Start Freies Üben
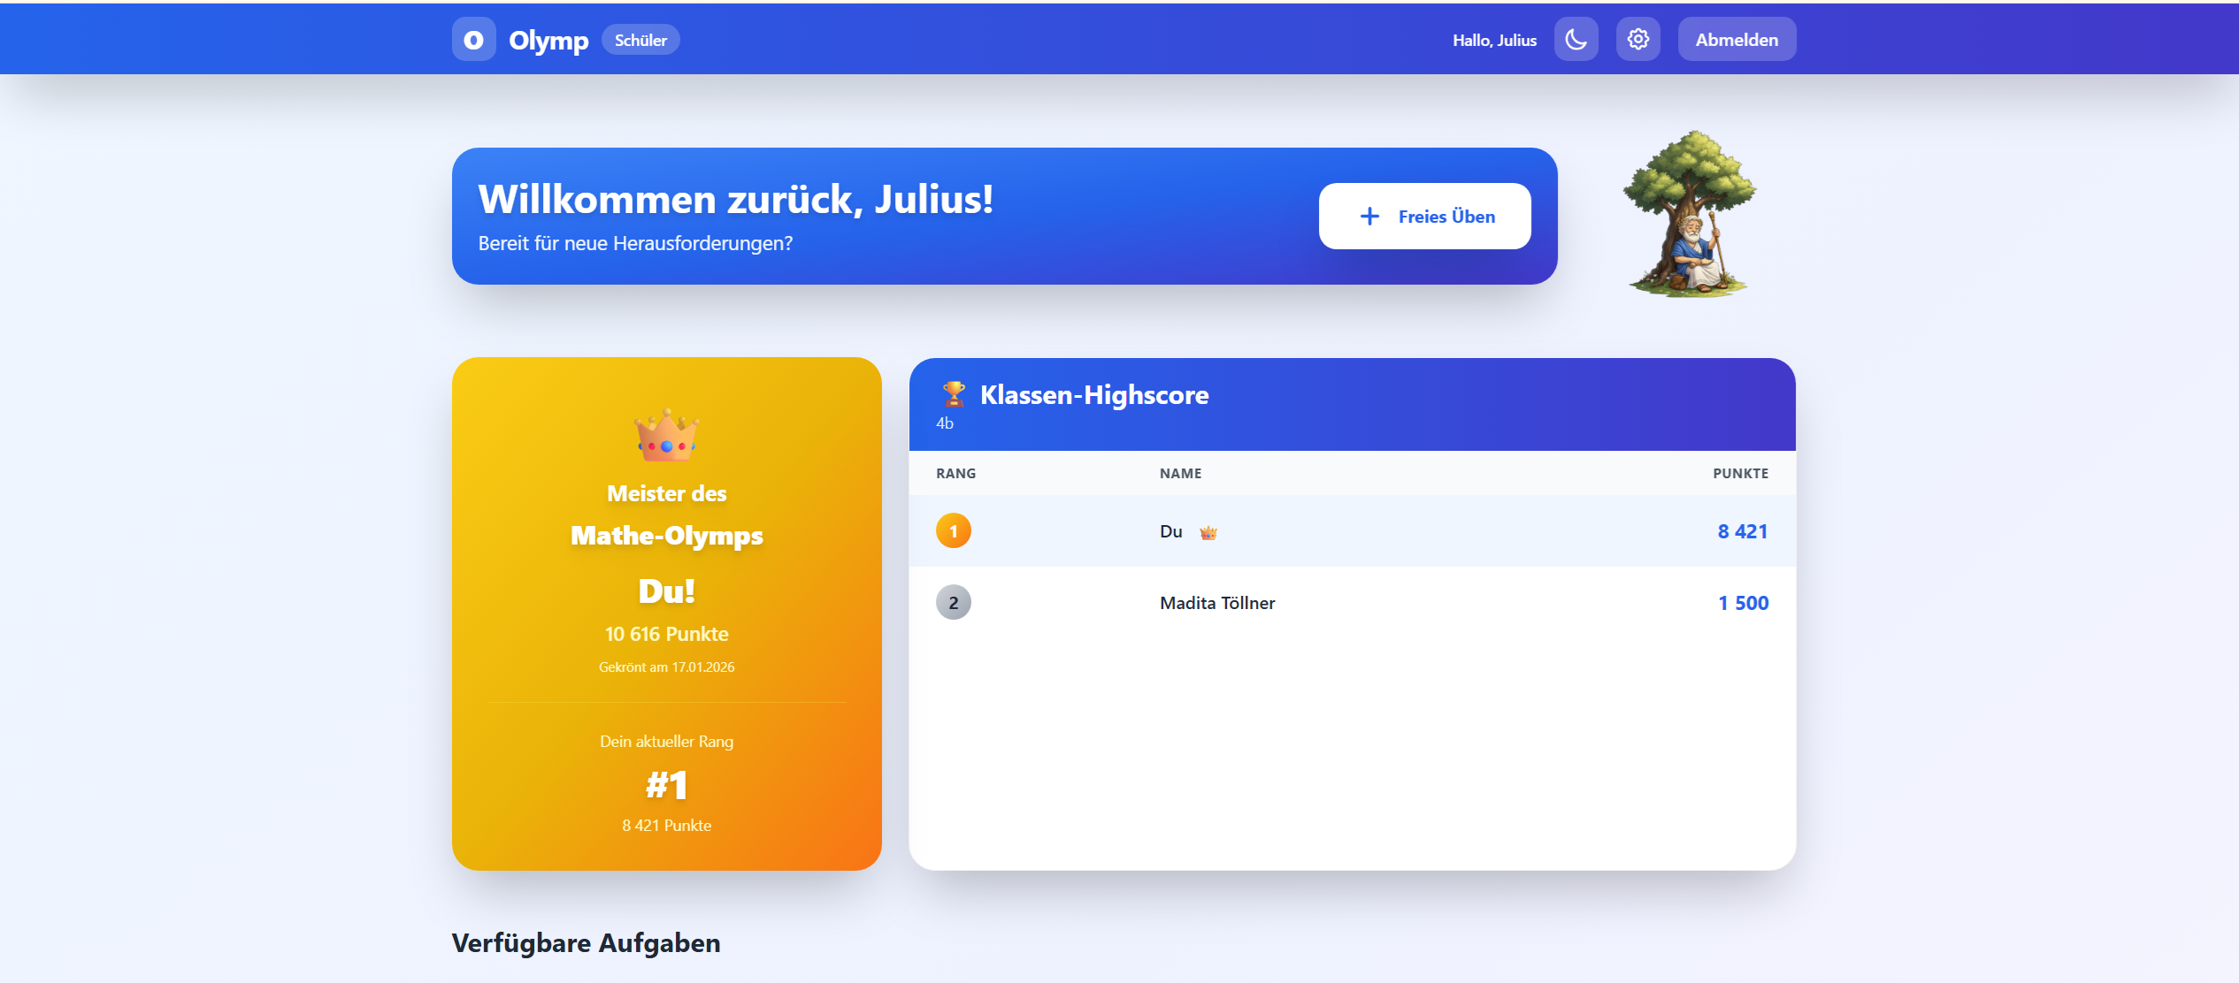Image resolution: width=2239 pixels, height=983 pixels. [1424, 216]
